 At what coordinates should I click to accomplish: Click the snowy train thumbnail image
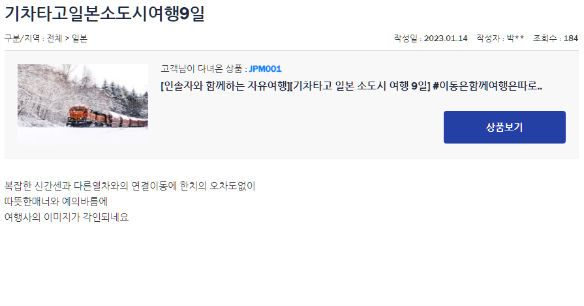83,104
